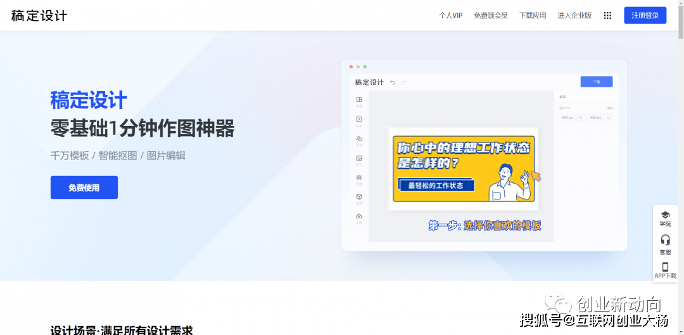The image size is (684, 335).
Task: Click the yellow dot of the preview window
Action: coord(358,66)
